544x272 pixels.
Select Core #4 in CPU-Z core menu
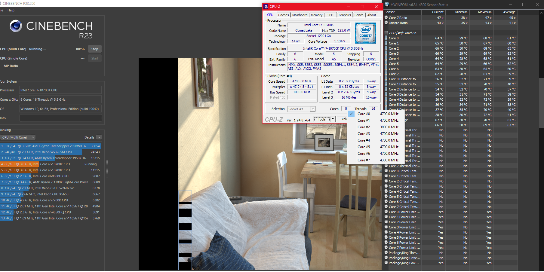(x=376, y=140)
